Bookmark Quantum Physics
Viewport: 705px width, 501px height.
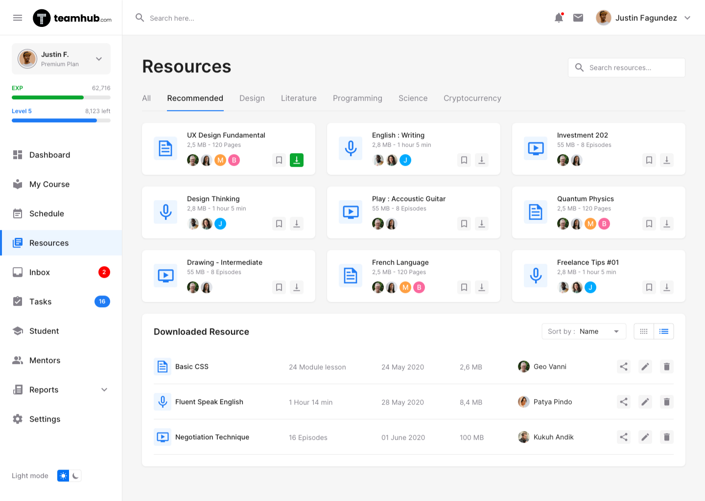click(649, 224)
